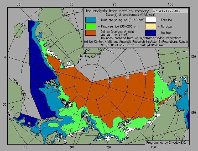Click the 80 latitude label
The width and height of the screenshot is (198, 151).
pyautogui.click(x=128, y=77)
